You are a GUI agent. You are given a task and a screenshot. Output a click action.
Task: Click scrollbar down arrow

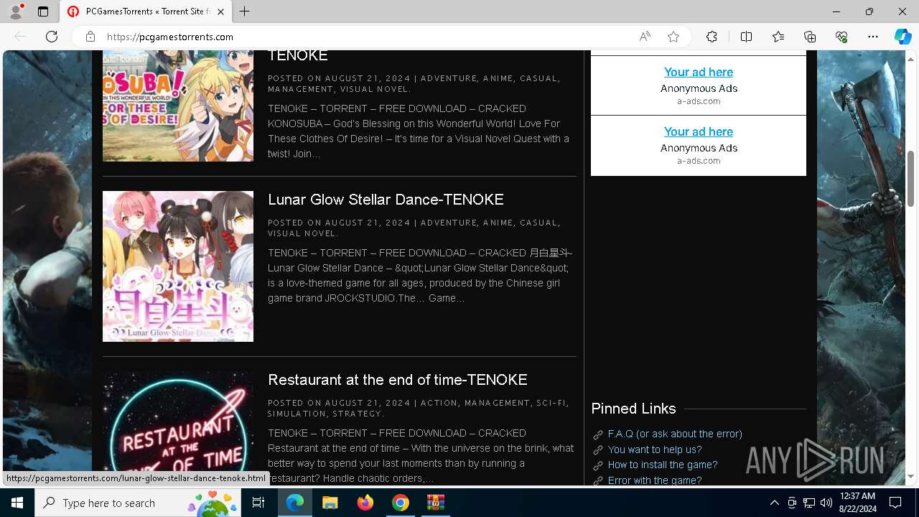coord(911,476)
